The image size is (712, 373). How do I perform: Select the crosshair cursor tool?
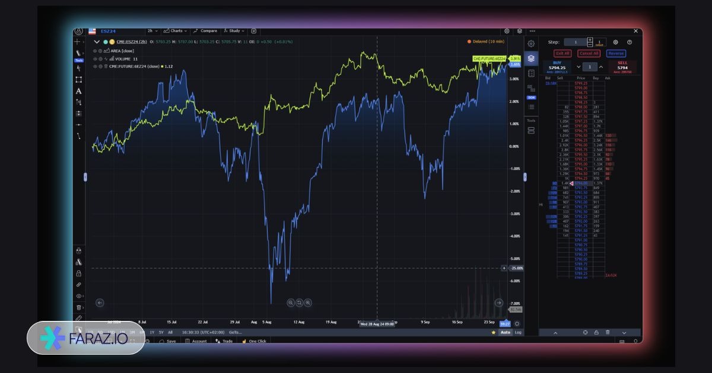78,42
